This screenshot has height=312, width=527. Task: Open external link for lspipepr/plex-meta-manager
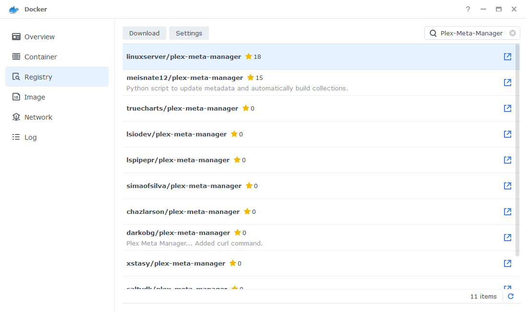[x=507, y=160]
